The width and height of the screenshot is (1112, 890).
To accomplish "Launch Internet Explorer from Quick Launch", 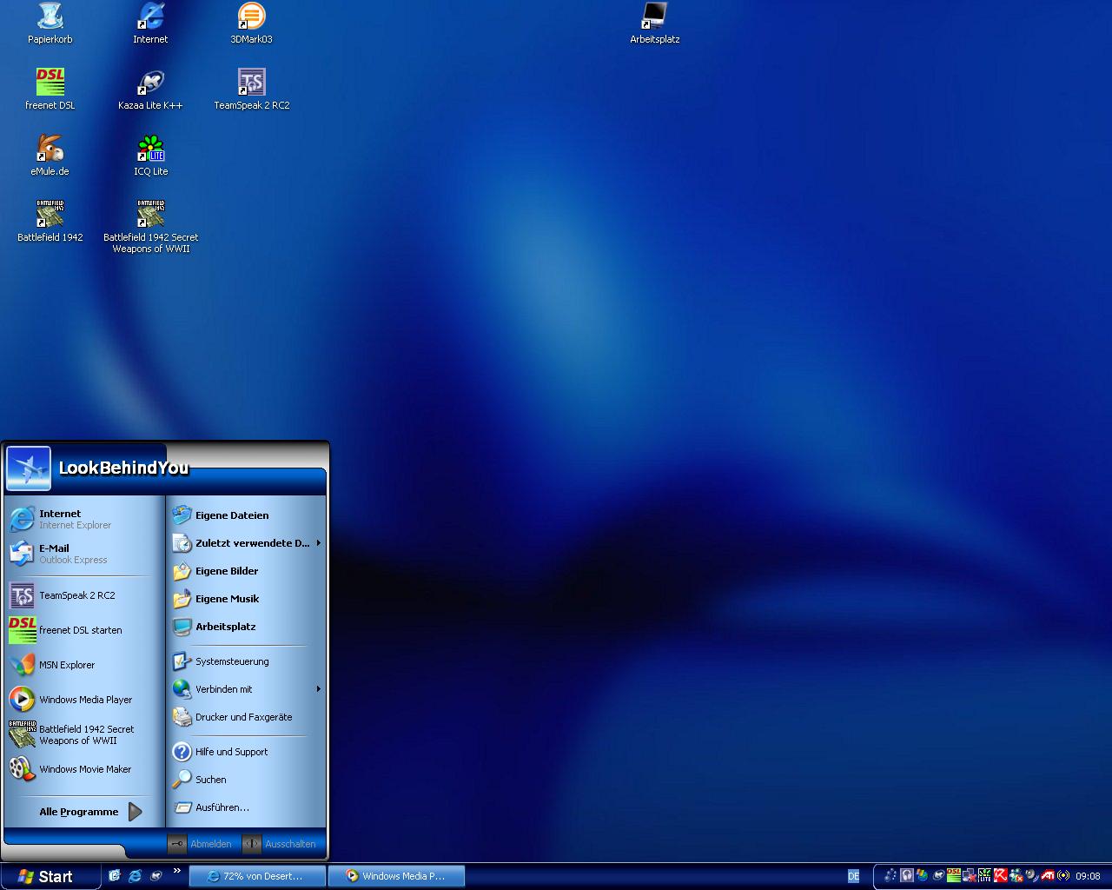I will pos(135,876).
